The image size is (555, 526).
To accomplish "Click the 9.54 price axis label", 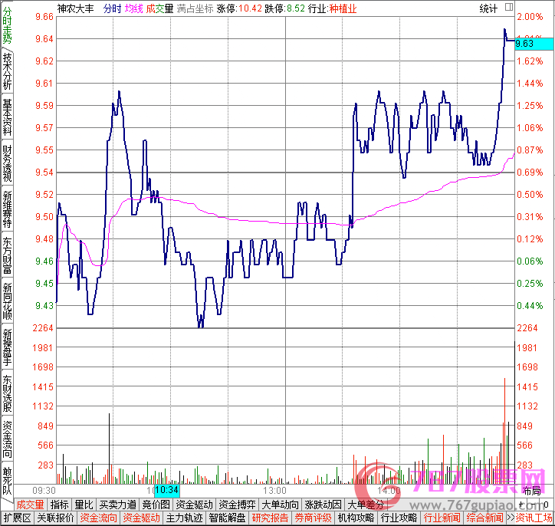I will (x=44, y=173).
